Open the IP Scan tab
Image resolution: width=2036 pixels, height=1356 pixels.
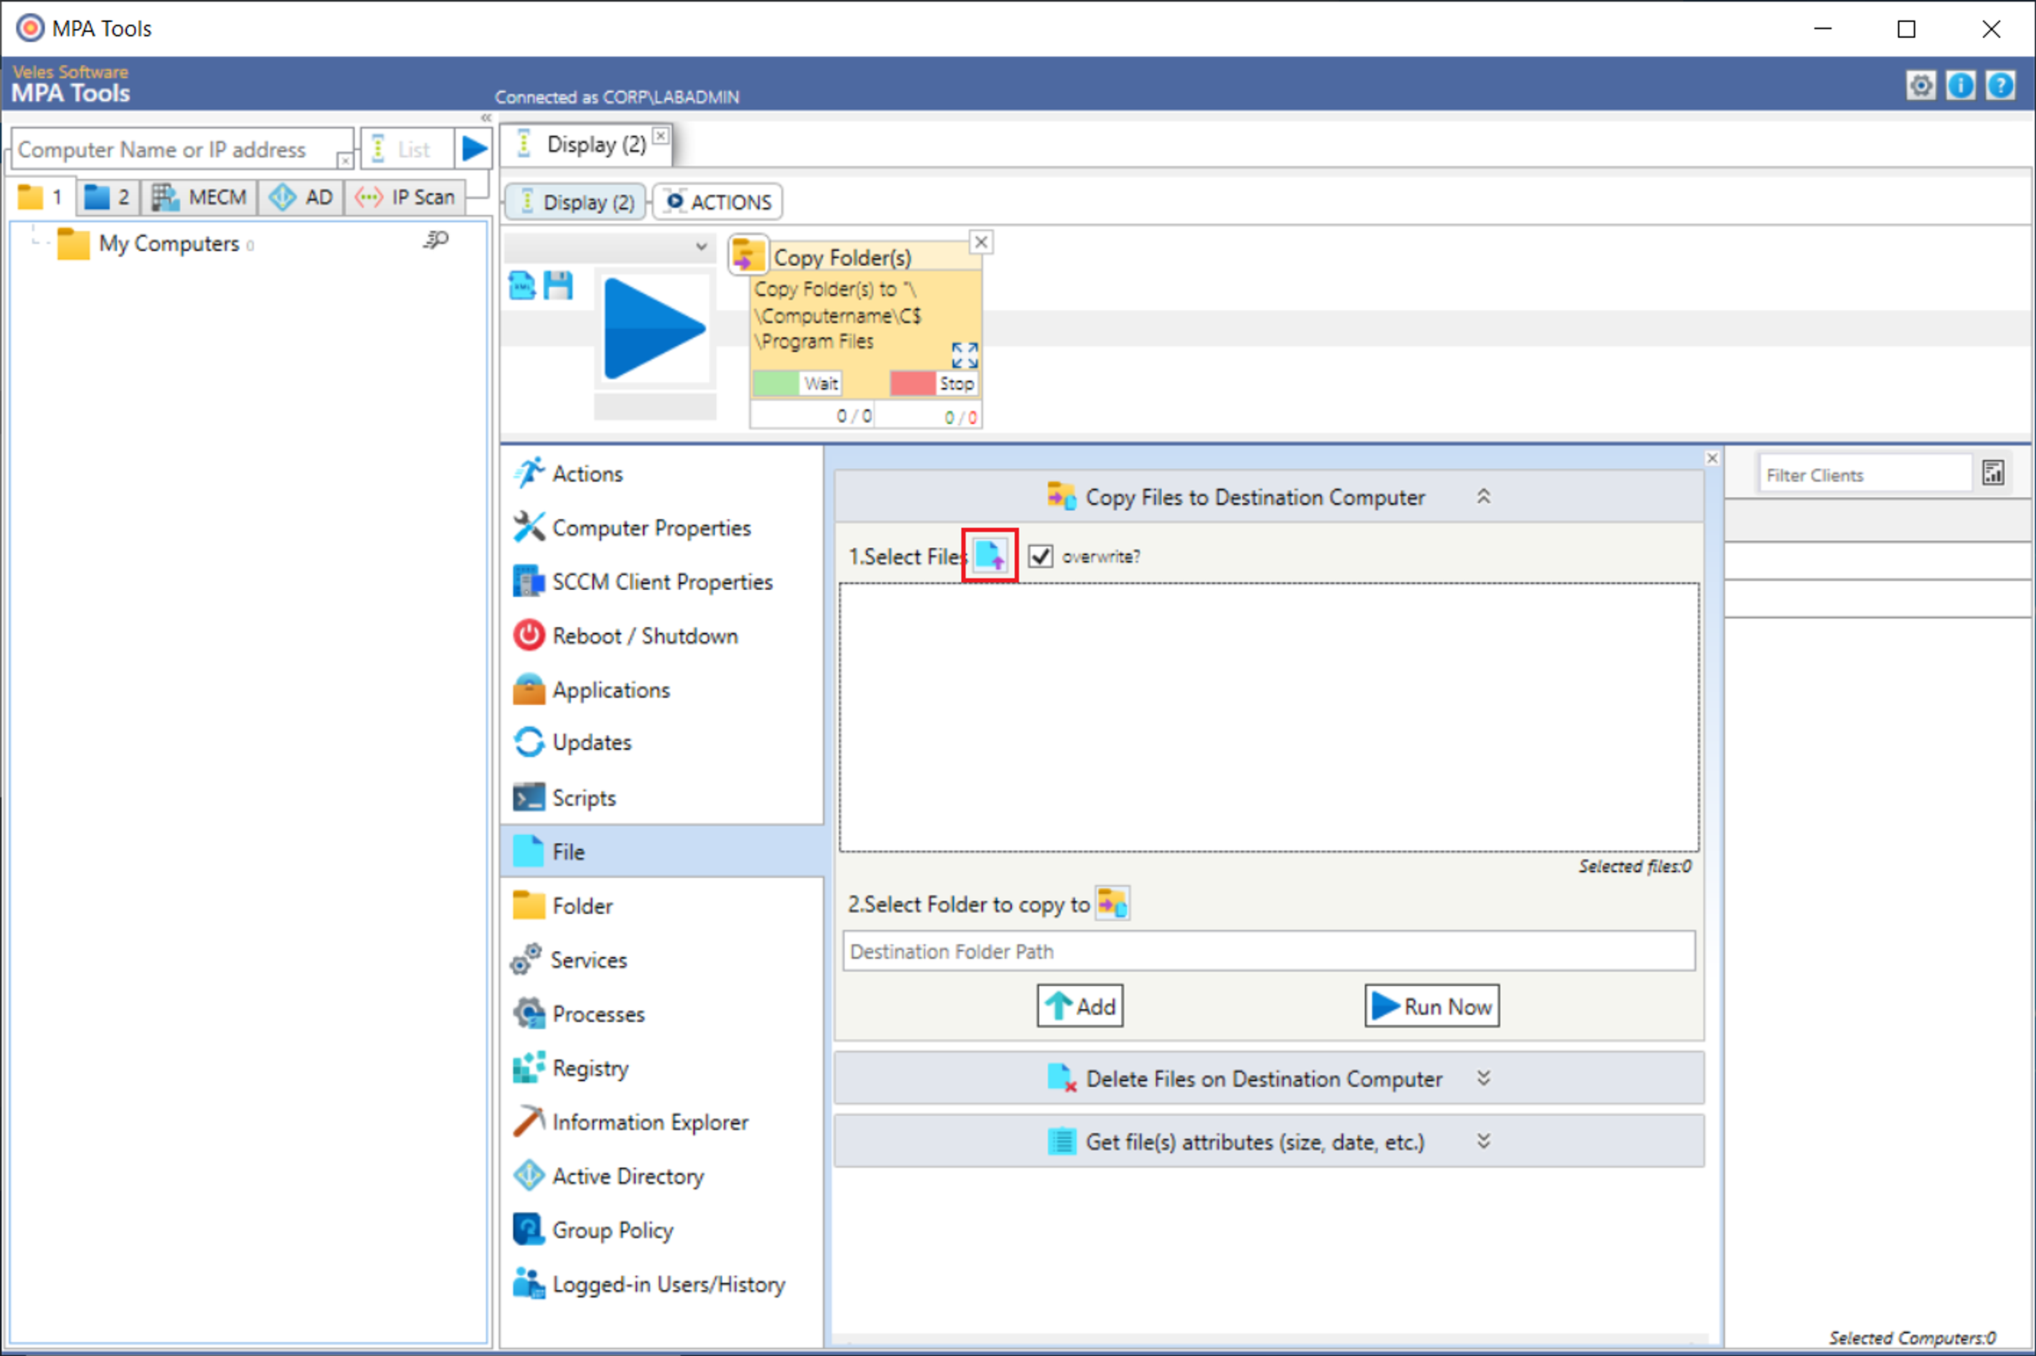click(x=405, y=197)
